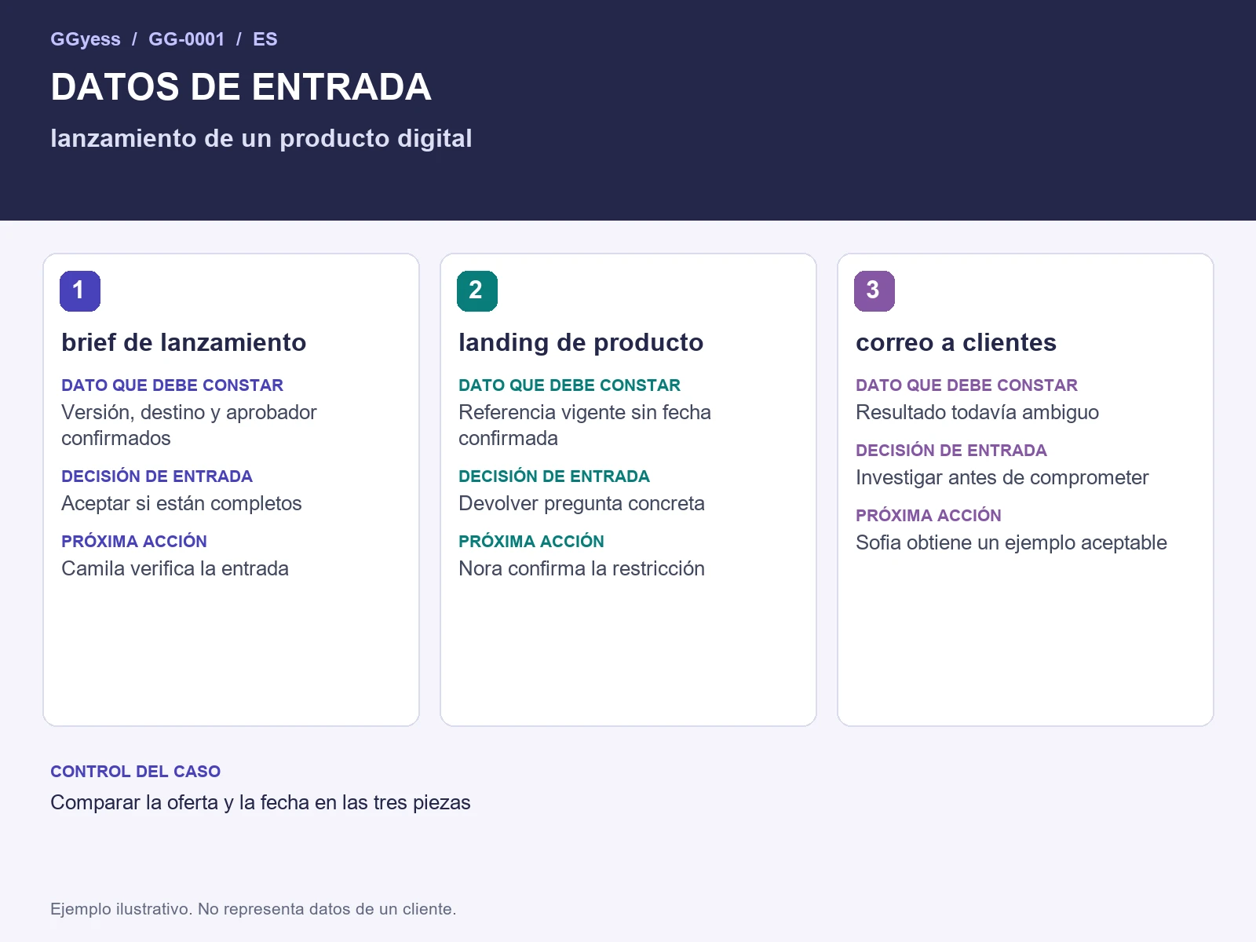Click 'PRÓXIMA ACCIÓN' label in landing card
Image resolution: width=1256 pixels, height=942 pixels.
click(x=531, y=542)
